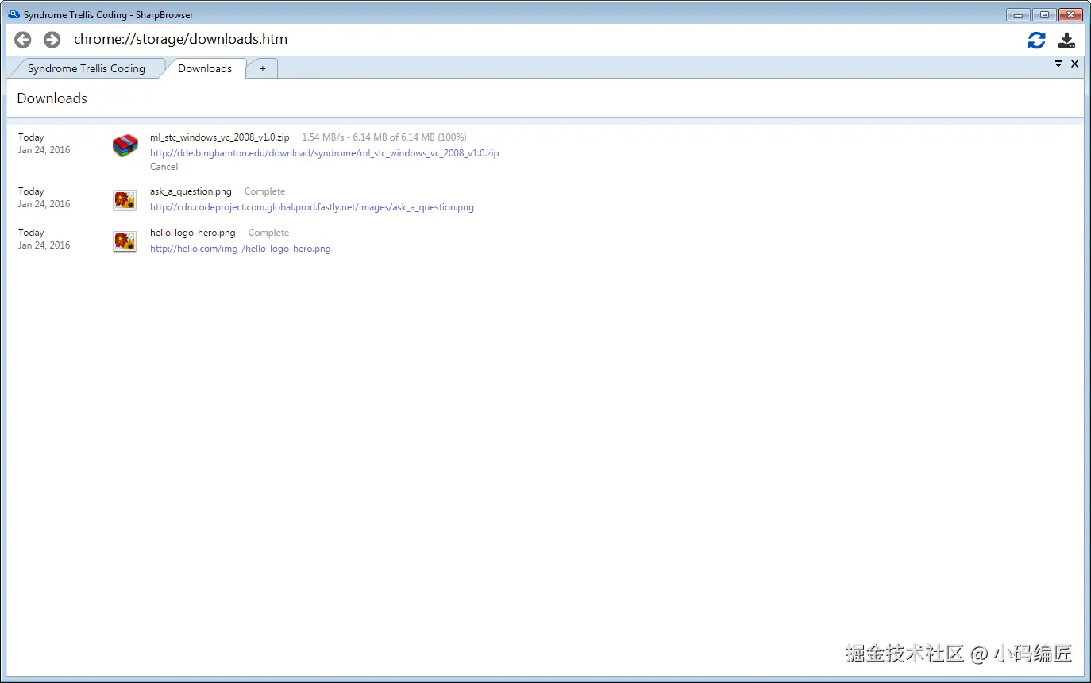Viewport: 1091px width, 683px height.
Task: Click the Complete status of ask_a_question.png
Action: click(x=264, y=191)
